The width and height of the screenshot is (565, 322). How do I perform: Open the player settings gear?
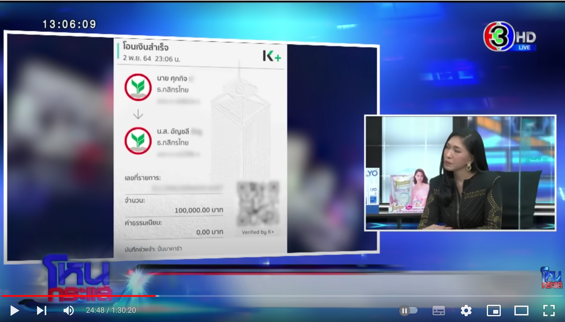pos(466,311)
